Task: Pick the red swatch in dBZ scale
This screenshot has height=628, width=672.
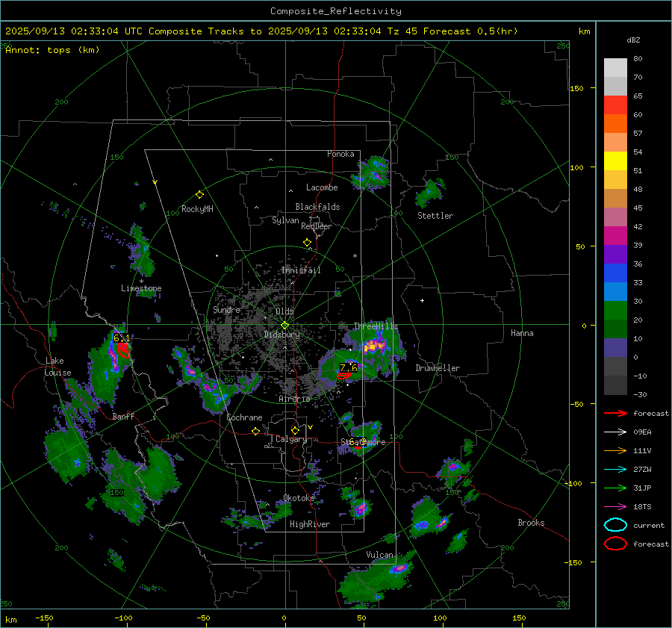Action: (x=615, y=105)
